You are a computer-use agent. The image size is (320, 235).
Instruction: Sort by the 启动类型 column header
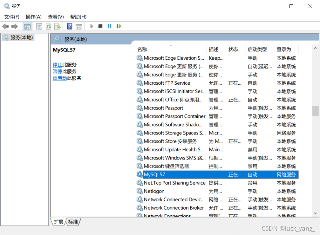point(260,49)
